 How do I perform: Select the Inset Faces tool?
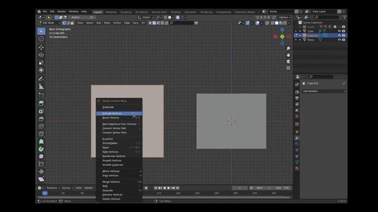click(41, 111)
